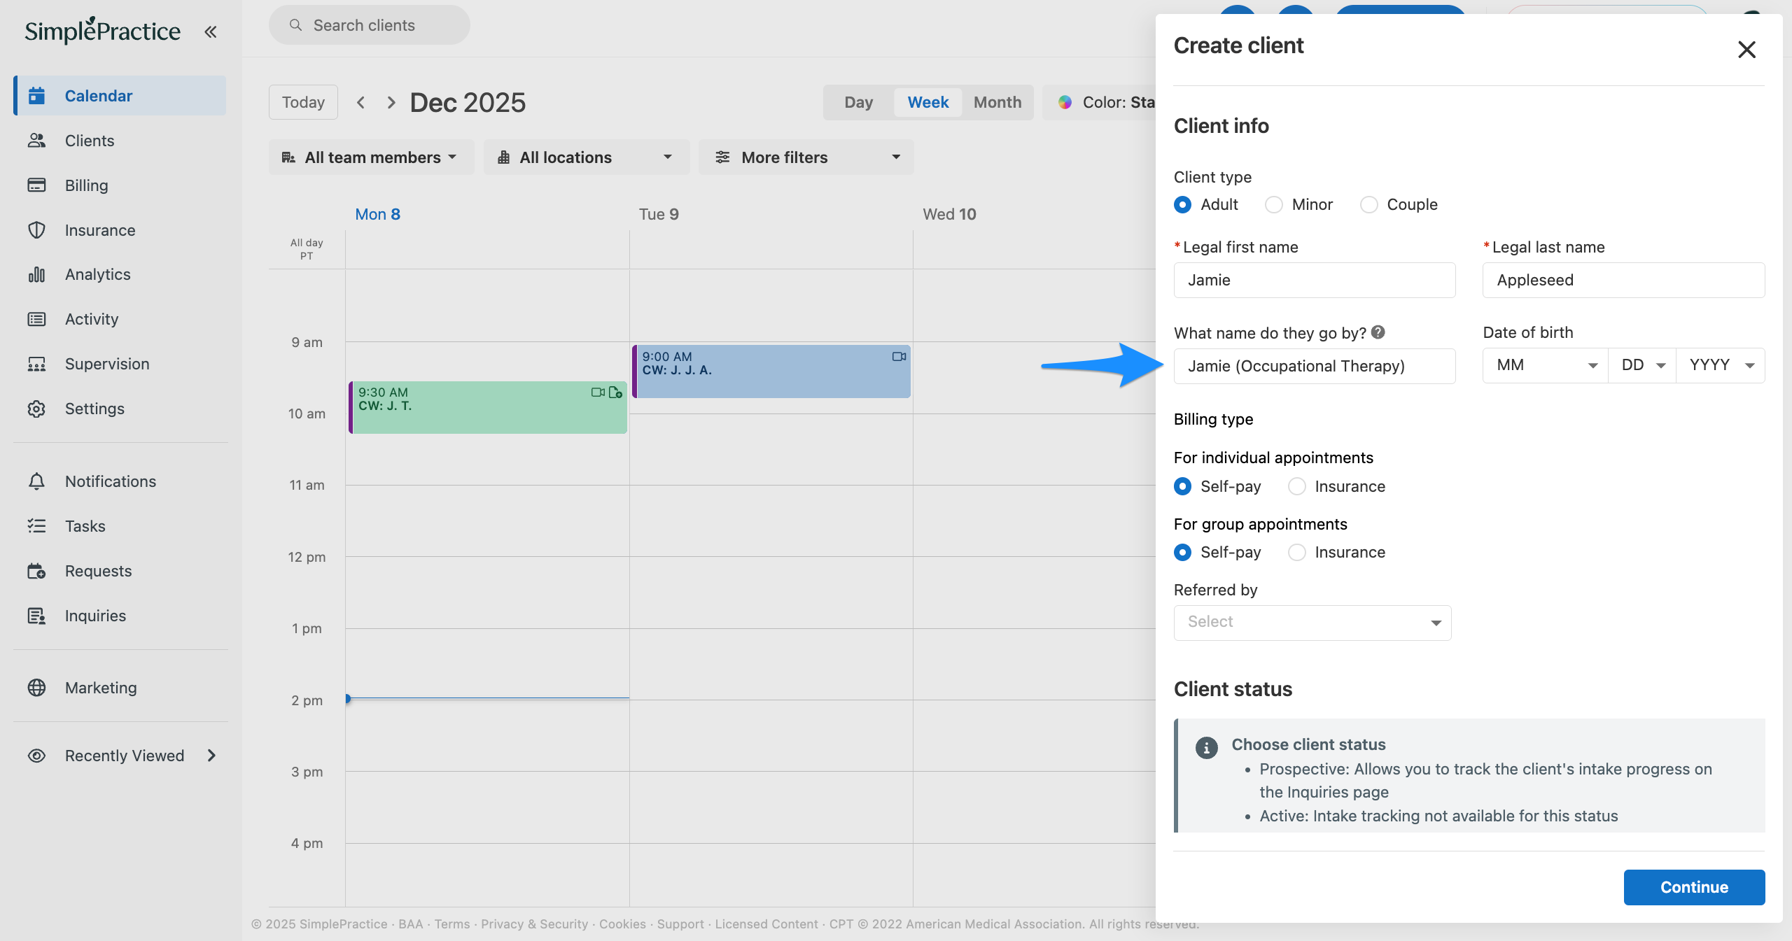Select Self-pay for individual appointments
1792x941 pixels.
[x=1182, y=486]
